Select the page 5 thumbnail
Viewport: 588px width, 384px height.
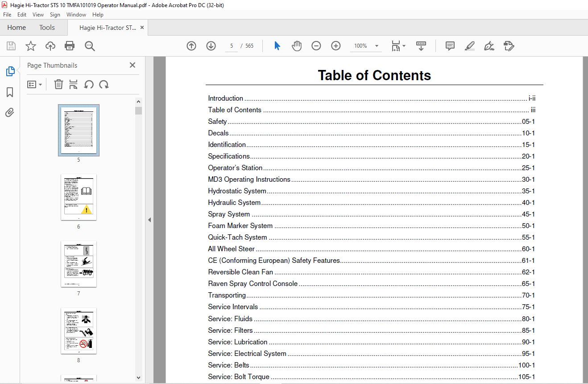[79, 130]
